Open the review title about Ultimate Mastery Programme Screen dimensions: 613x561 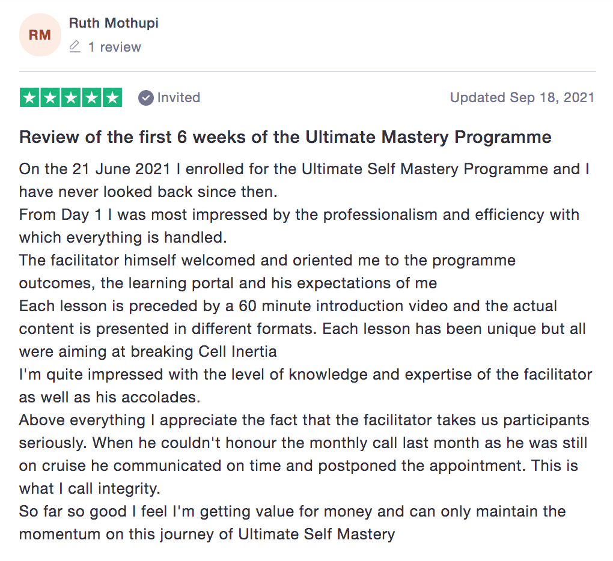285,137
